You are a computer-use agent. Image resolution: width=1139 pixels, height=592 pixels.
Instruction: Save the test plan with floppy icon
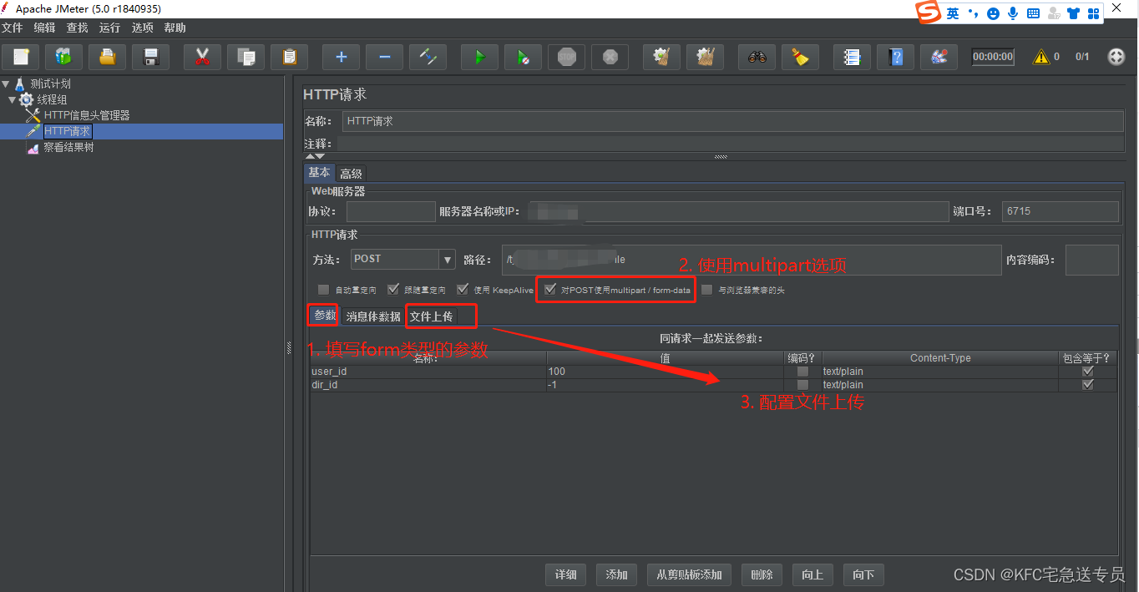pyautogui.click(x=150, y=57)
